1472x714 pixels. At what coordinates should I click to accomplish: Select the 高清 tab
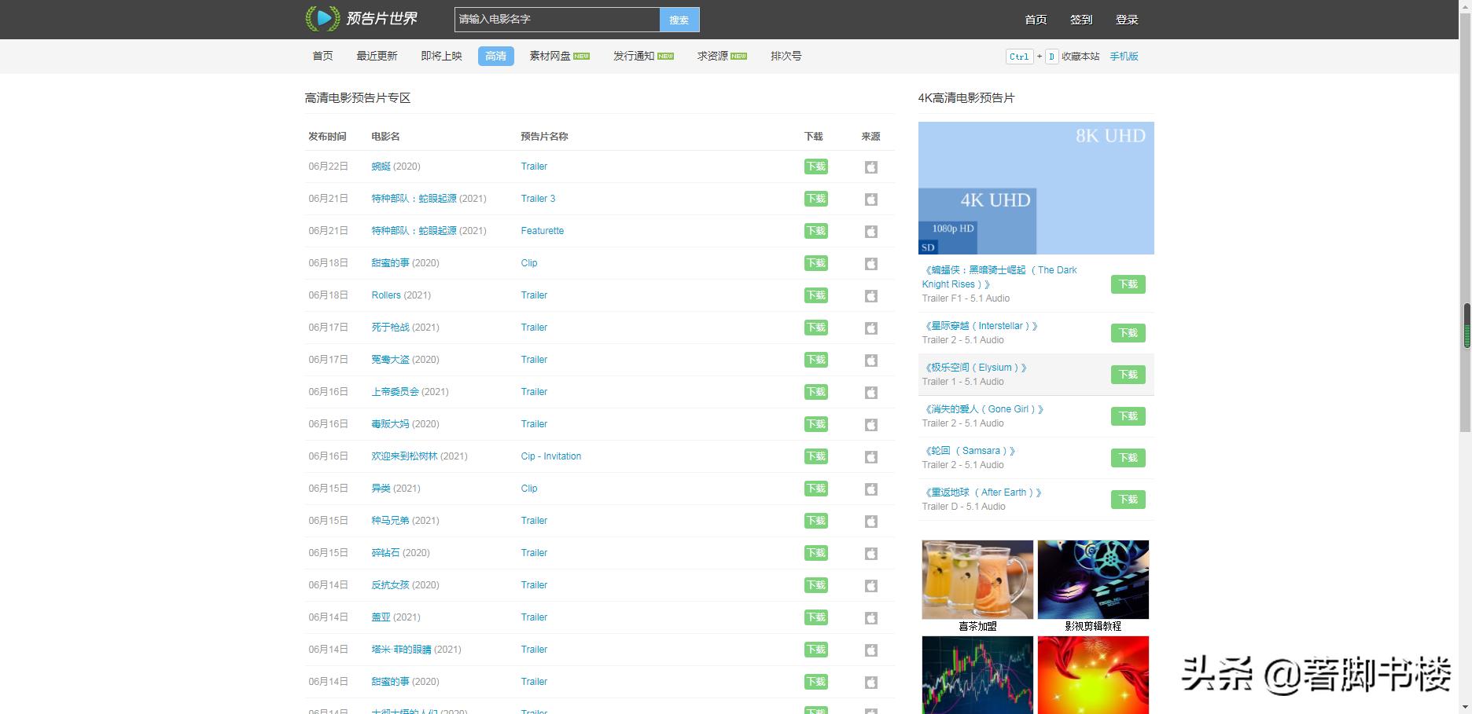coord(495,56)
